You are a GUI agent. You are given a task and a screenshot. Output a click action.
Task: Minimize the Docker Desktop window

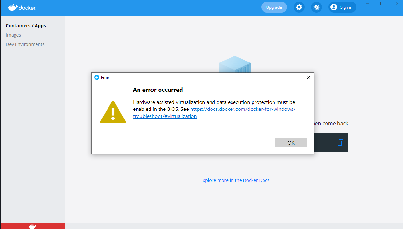pos(367,3)
